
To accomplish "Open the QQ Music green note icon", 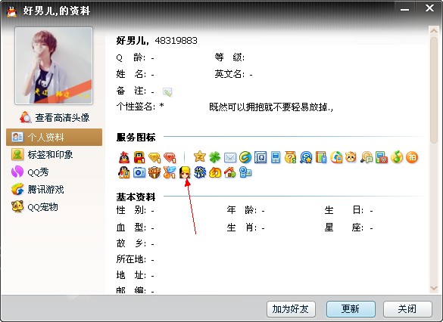I will 397,156.
